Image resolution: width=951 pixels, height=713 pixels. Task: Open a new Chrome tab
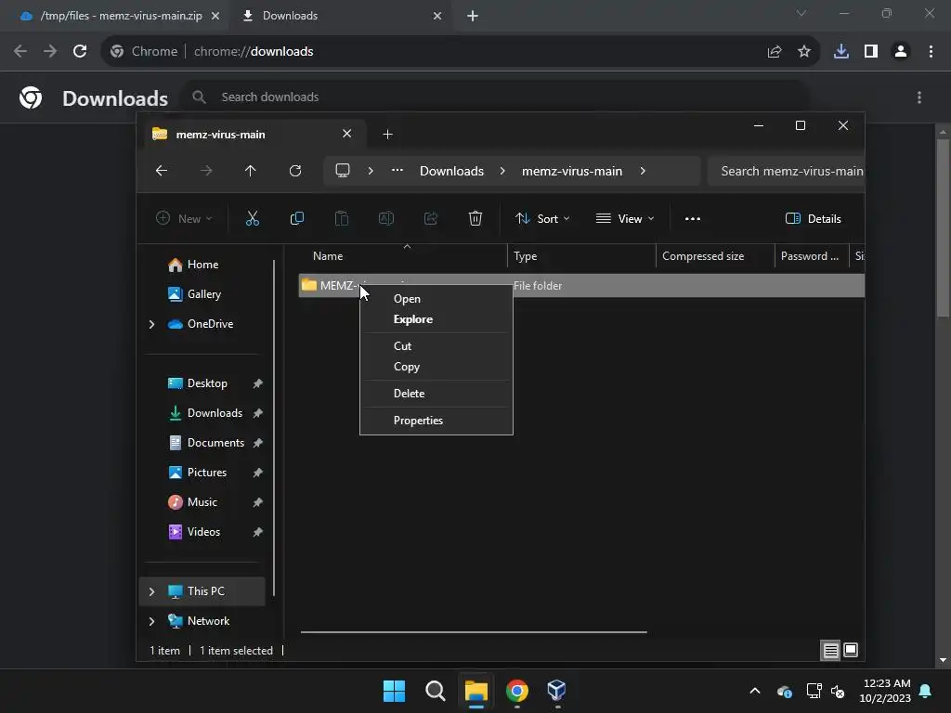click(473, 16)
